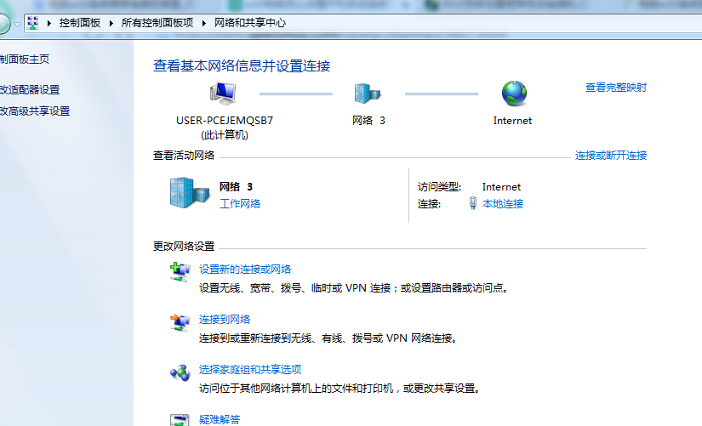Viewport: 702px width, 426px height.
Task: Click the USER-PCEJEMQSB7 computer icon
Action: pos(223,94)
